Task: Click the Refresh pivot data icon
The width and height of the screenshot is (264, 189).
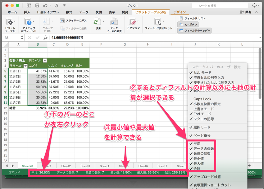Action: coord(97,22)
